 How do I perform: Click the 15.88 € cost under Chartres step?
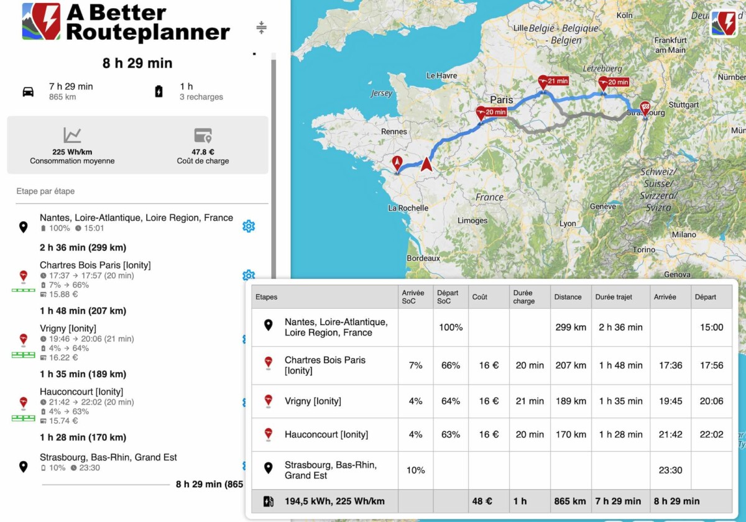(x=62, y=295)
